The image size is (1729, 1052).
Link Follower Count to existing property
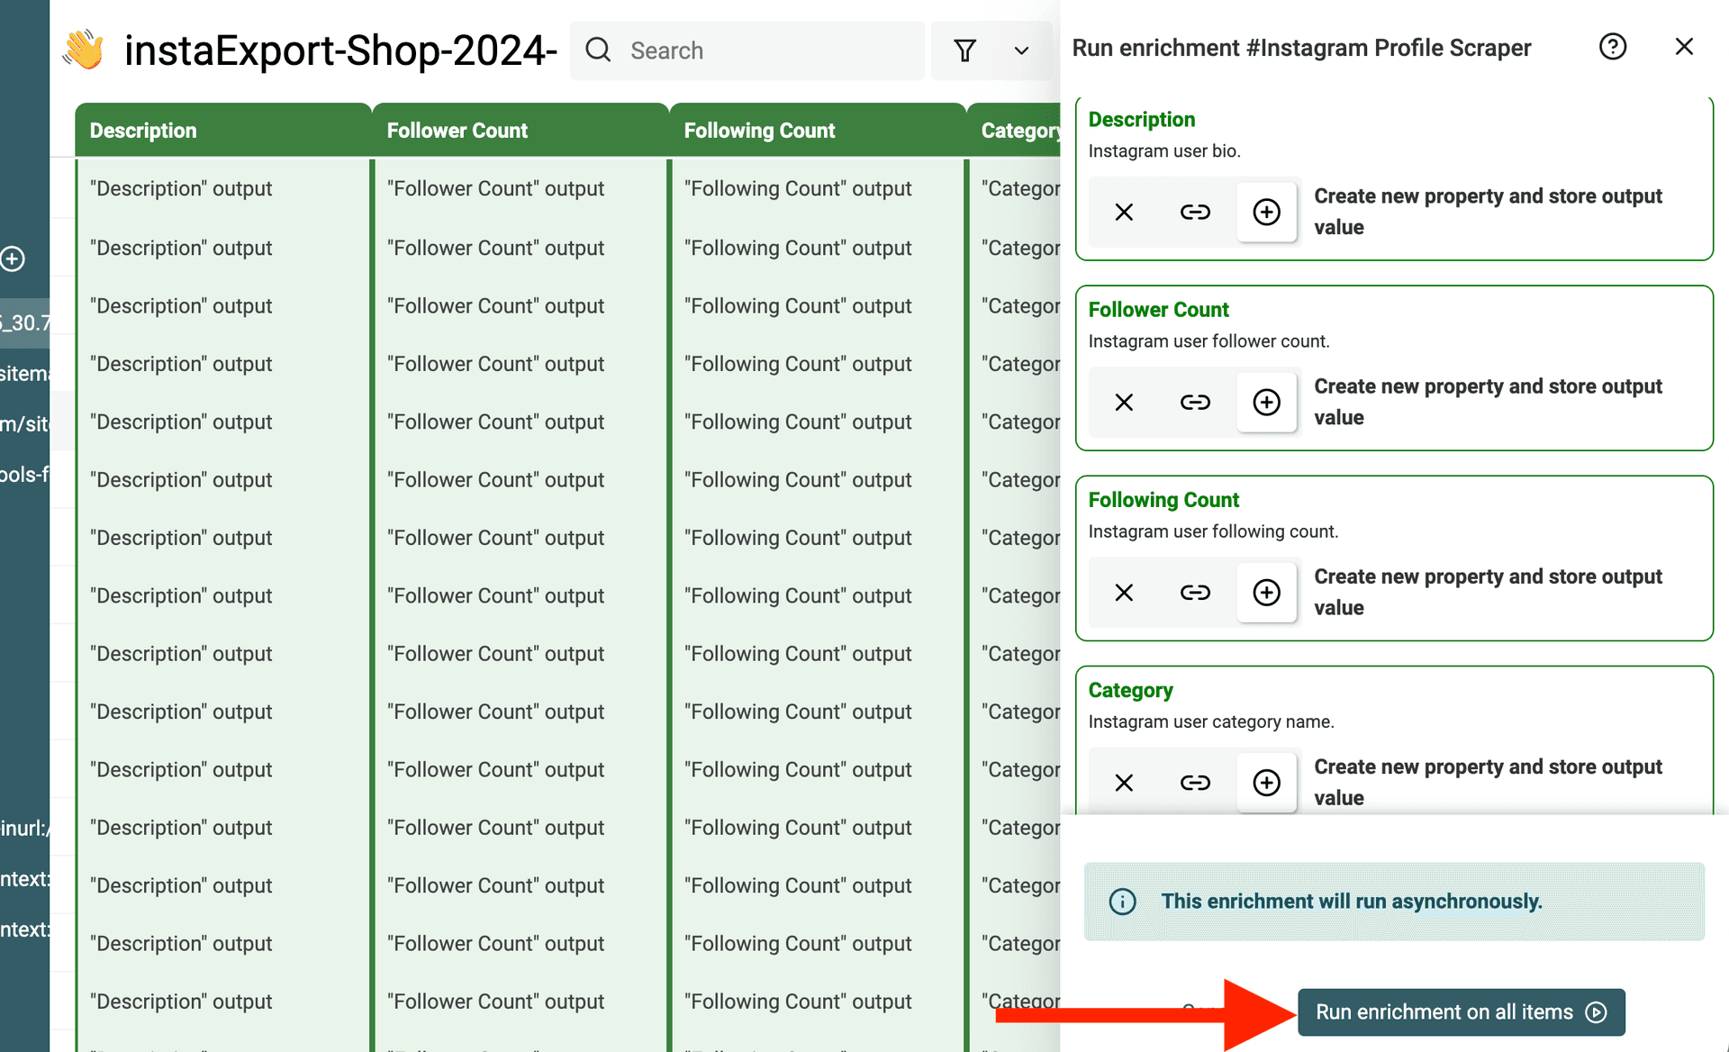click(x=1195, y=403)
